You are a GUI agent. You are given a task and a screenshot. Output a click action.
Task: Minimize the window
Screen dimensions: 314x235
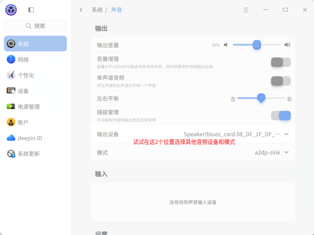(266, 9)
